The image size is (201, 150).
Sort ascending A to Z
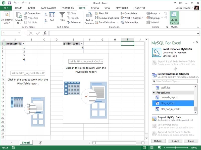click(46, 15)
